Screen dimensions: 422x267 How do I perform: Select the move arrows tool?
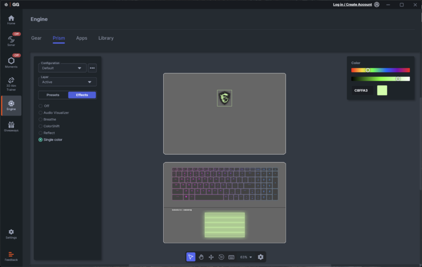tap(211, 257)
